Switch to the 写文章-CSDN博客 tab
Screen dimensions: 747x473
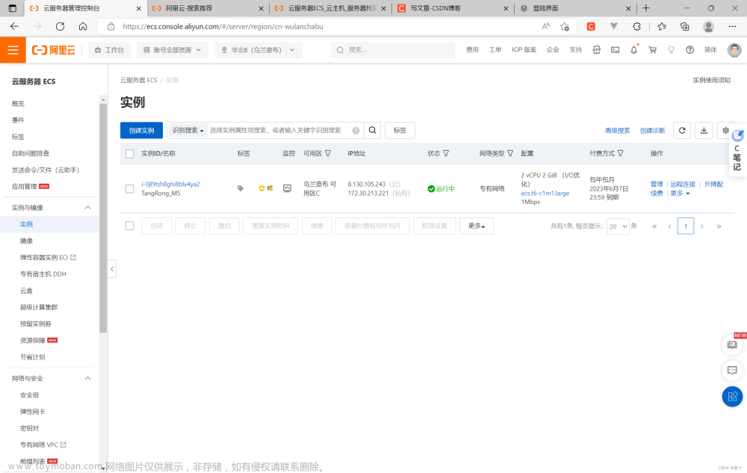[x=453, y=8]
